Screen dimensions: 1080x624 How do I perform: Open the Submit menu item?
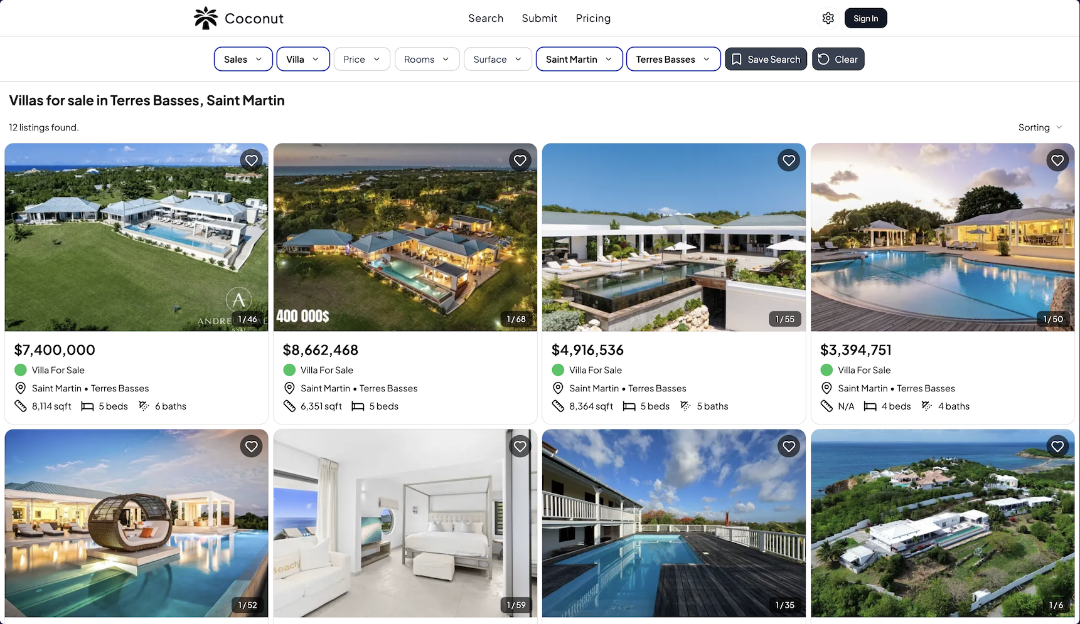(x=539, y=18)
